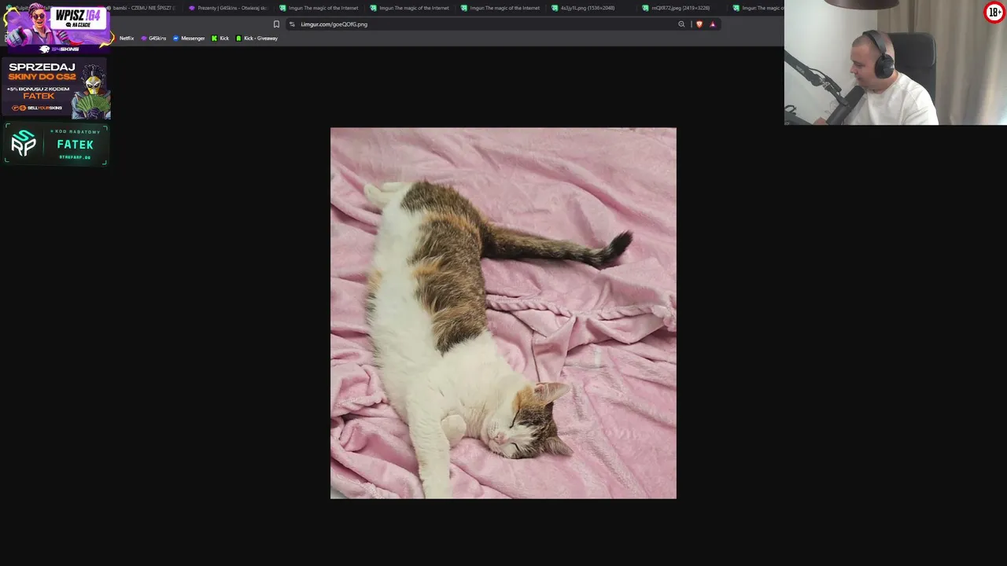Click the Brave Rewards triangle icon
This screenshot has height=566, width=1007.
[x=713, y=24]
